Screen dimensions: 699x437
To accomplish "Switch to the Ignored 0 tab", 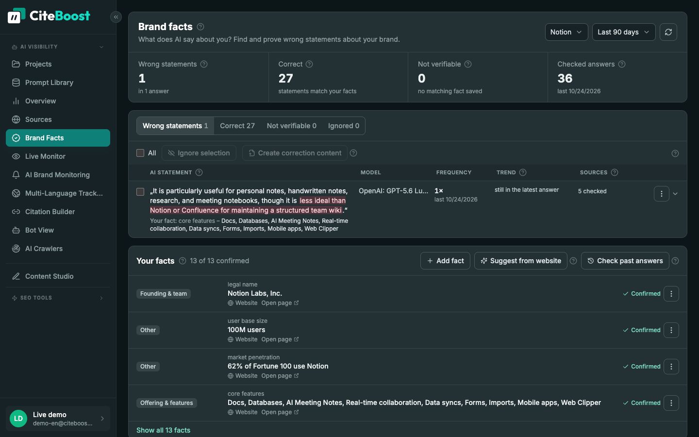I will pos(344,126).
